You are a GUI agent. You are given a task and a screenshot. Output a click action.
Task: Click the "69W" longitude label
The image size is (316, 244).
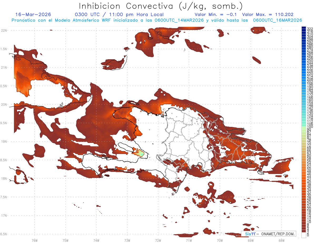pos(250,240)
